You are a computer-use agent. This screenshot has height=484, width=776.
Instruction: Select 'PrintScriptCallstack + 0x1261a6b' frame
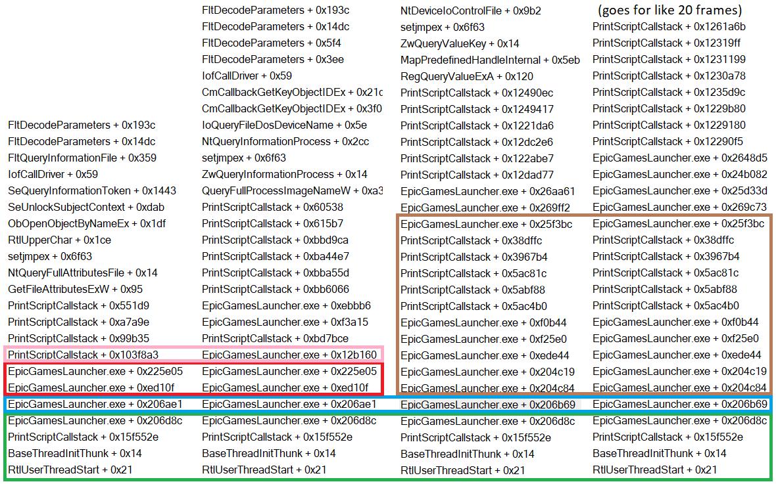click(x=669, y=27)
